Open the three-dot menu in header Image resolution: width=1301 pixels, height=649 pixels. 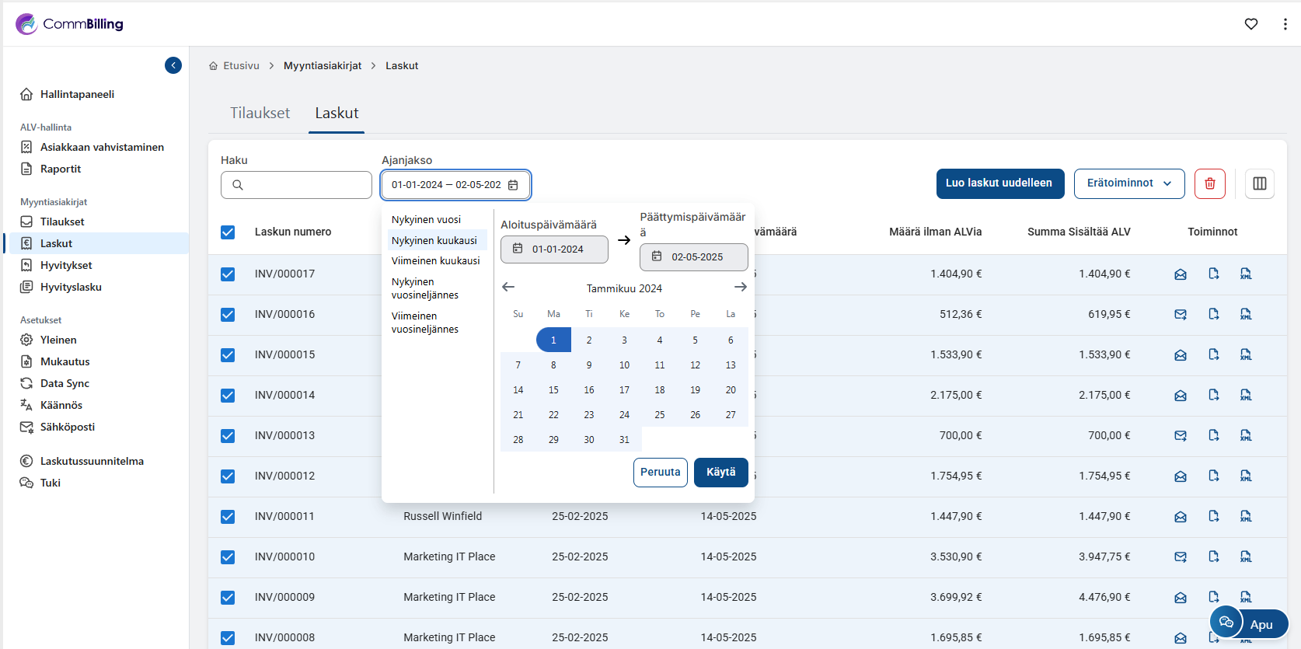[1285, 24]
